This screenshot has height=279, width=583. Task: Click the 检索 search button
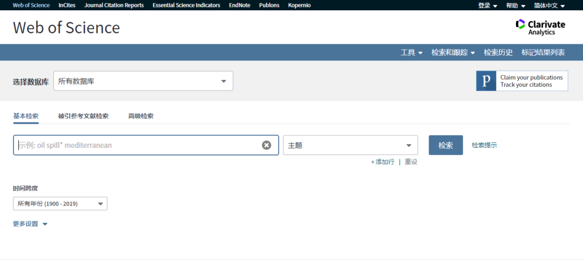coord(446,145)
